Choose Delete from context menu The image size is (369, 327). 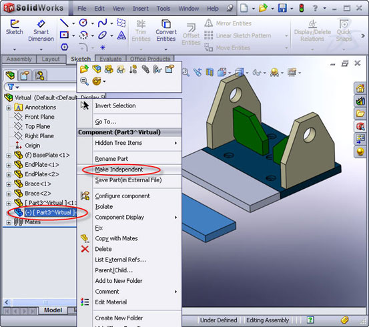point(129,249)
